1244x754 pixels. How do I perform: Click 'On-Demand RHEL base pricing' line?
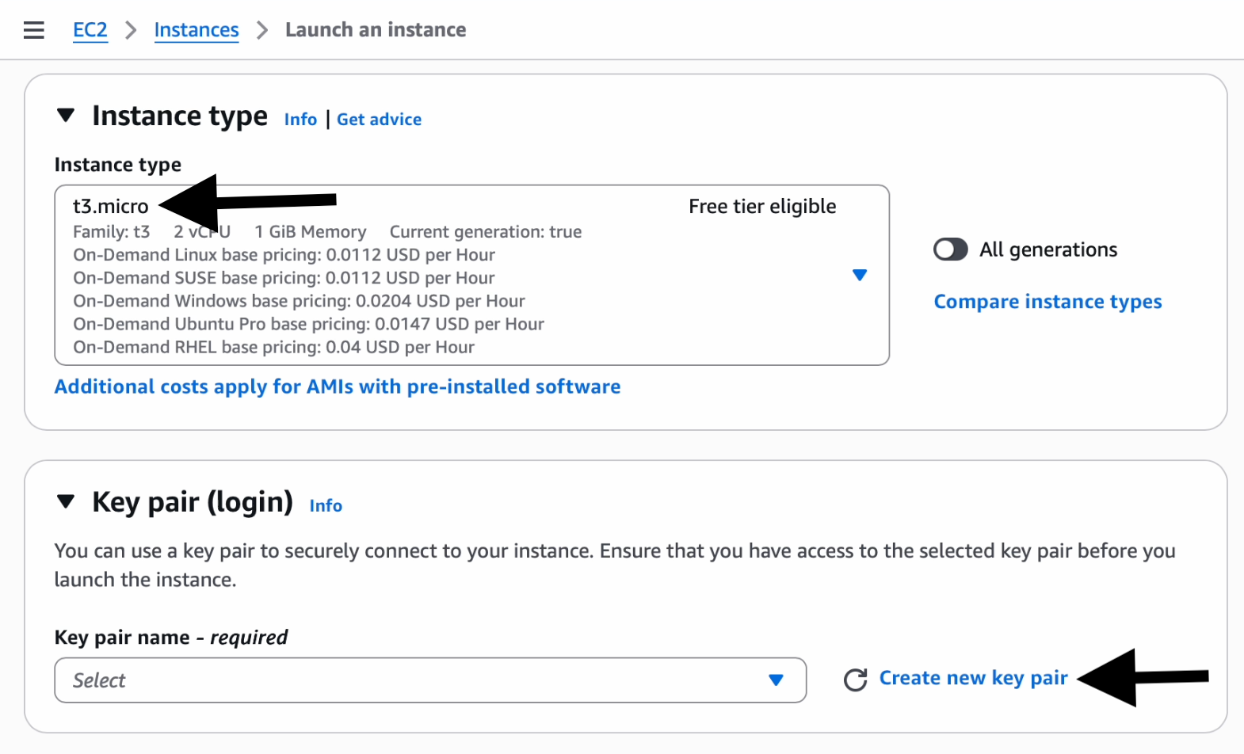point(273,347)
